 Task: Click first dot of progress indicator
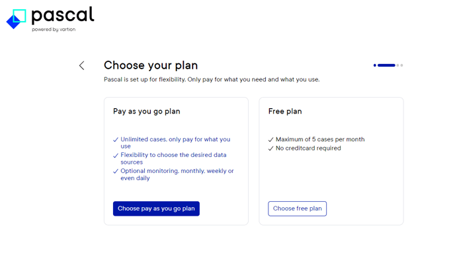375,65
